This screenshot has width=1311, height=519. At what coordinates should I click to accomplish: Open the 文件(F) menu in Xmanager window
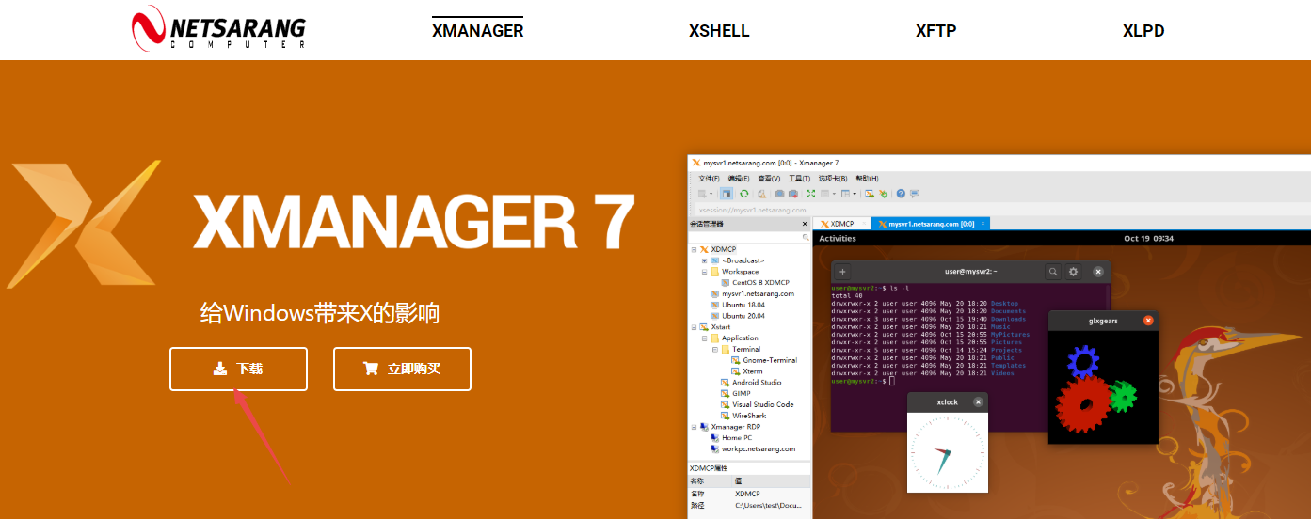click(x=709, y=179)
